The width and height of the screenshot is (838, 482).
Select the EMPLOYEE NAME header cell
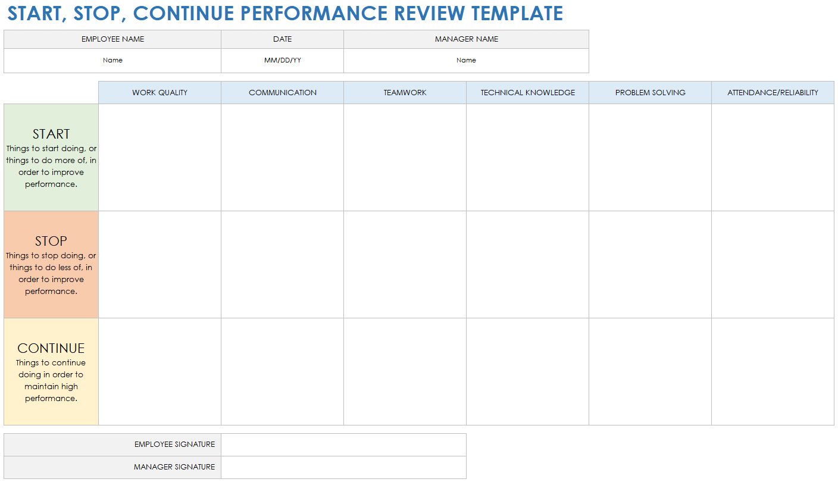[x=112, y=39]
